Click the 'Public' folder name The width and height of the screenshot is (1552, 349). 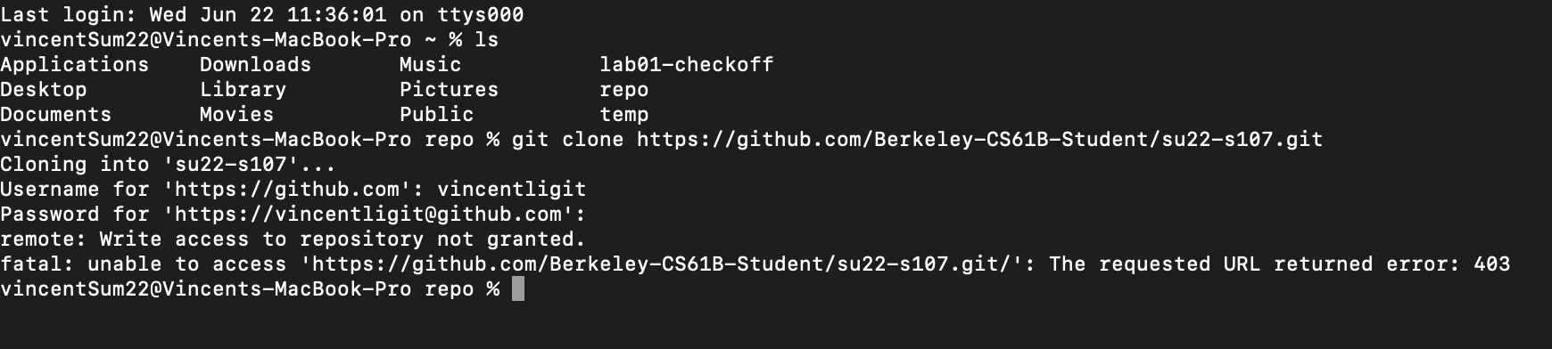click(x=436, y=115)
